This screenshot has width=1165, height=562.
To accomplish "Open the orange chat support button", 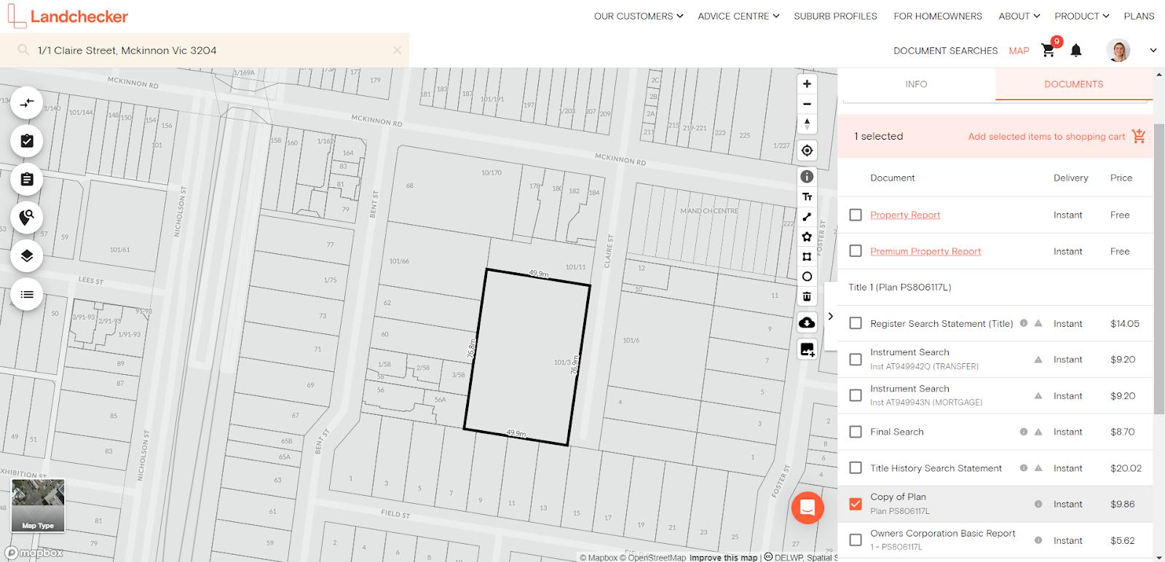I will (807, 507).
